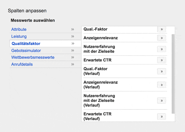Add Nutzererfahrung mit der Zielseite (Verlauf) arrow
Viewport: 185px width, 132px height.
tap(162, 101)
